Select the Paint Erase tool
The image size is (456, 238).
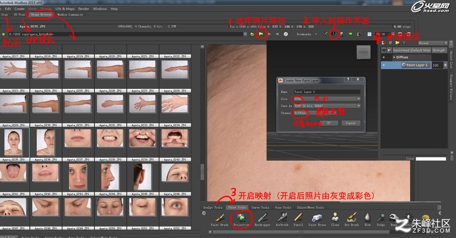(x=317, y=220)
